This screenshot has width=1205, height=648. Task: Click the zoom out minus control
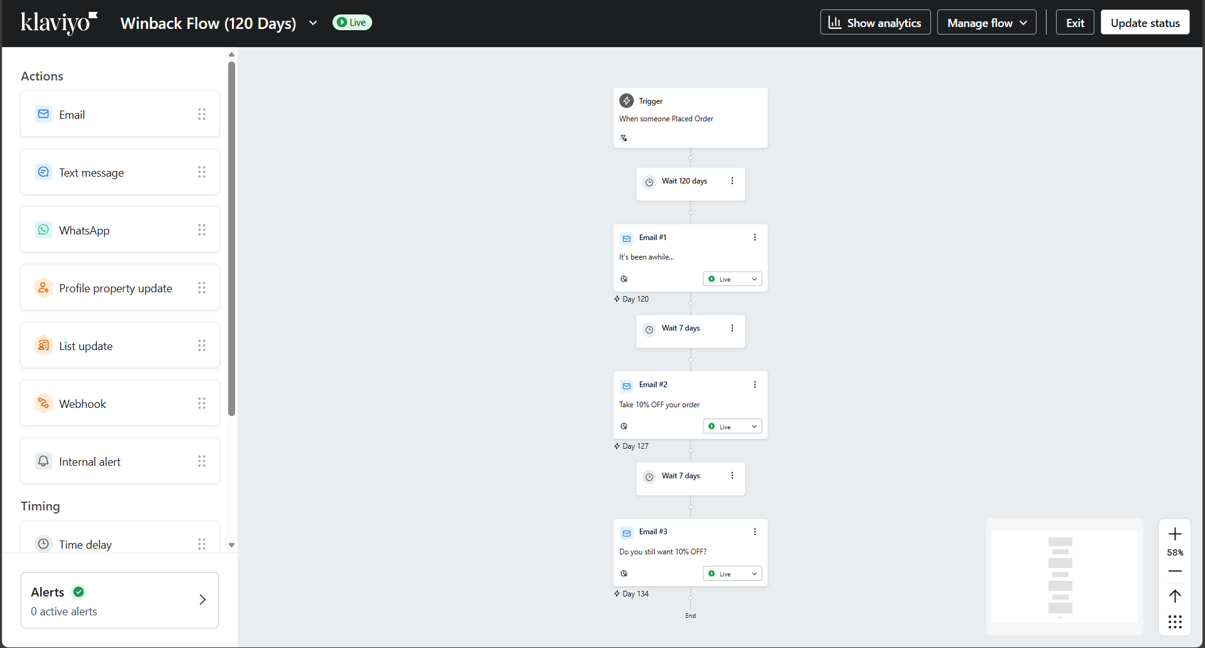pyautogui.click(x=1175, y=571)
